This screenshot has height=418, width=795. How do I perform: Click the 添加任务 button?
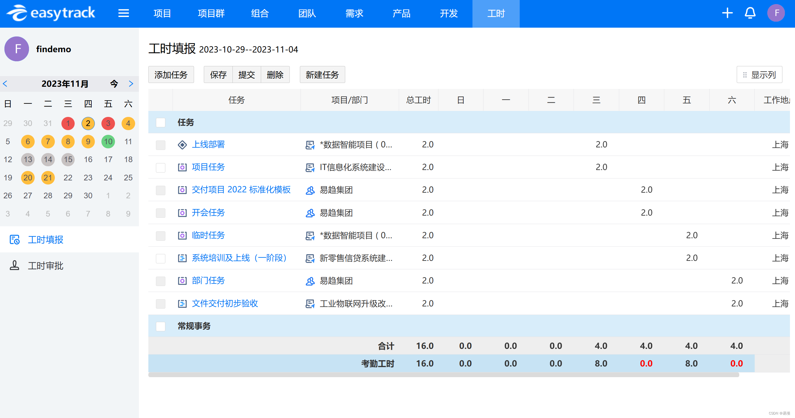tap(171, 75)
